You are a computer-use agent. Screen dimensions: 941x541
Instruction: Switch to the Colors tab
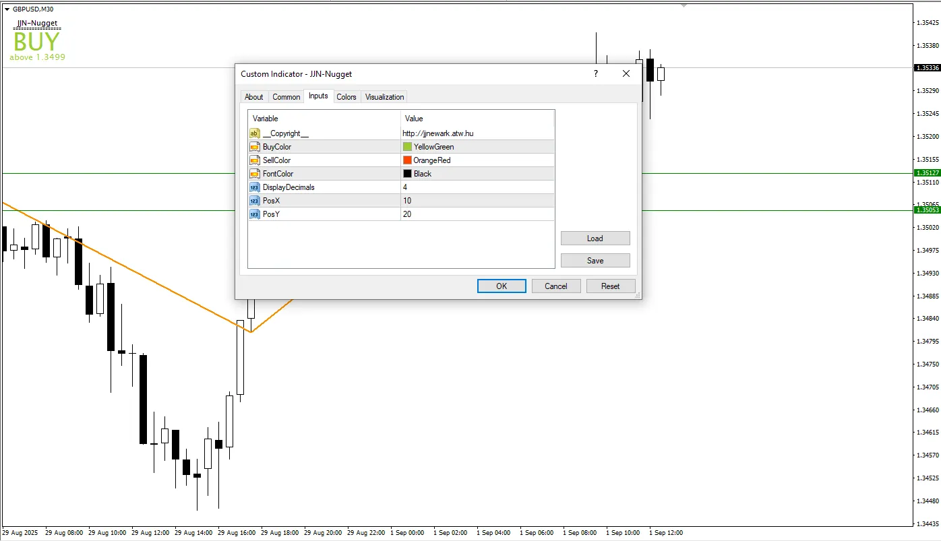coord(346,97)
